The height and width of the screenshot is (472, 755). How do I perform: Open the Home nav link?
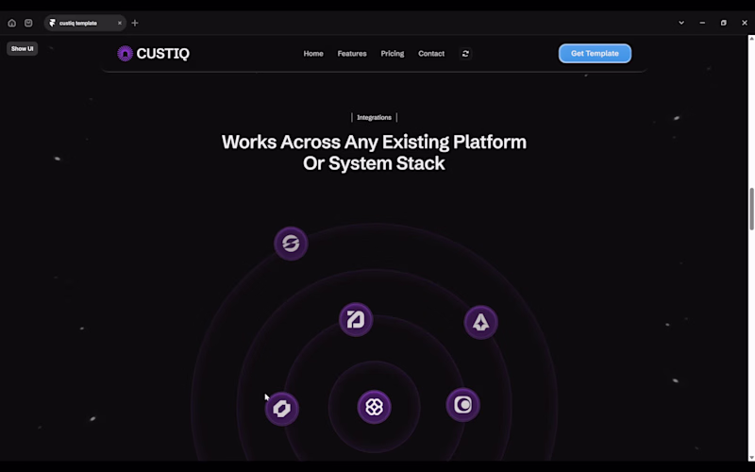(313, 54)
